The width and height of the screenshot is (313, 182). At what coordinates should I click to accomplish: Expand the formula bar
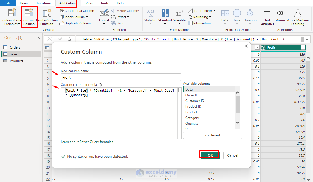pos(307,39)
